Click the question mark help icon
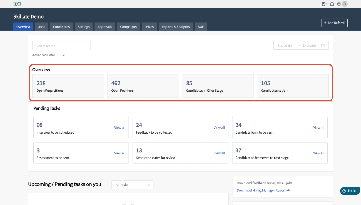Image resolution: width=361 pixels, height=205 pixels. tap(339, 4)
